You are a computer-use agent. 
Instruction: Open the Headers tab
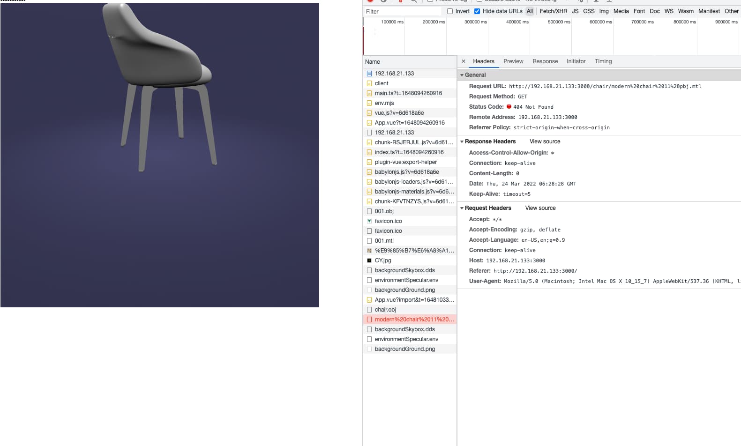(483, 61)
